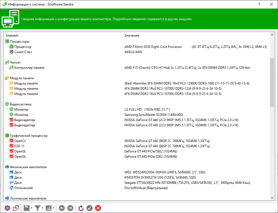Click the Видеосистема group icon

[x=7, y=104]
